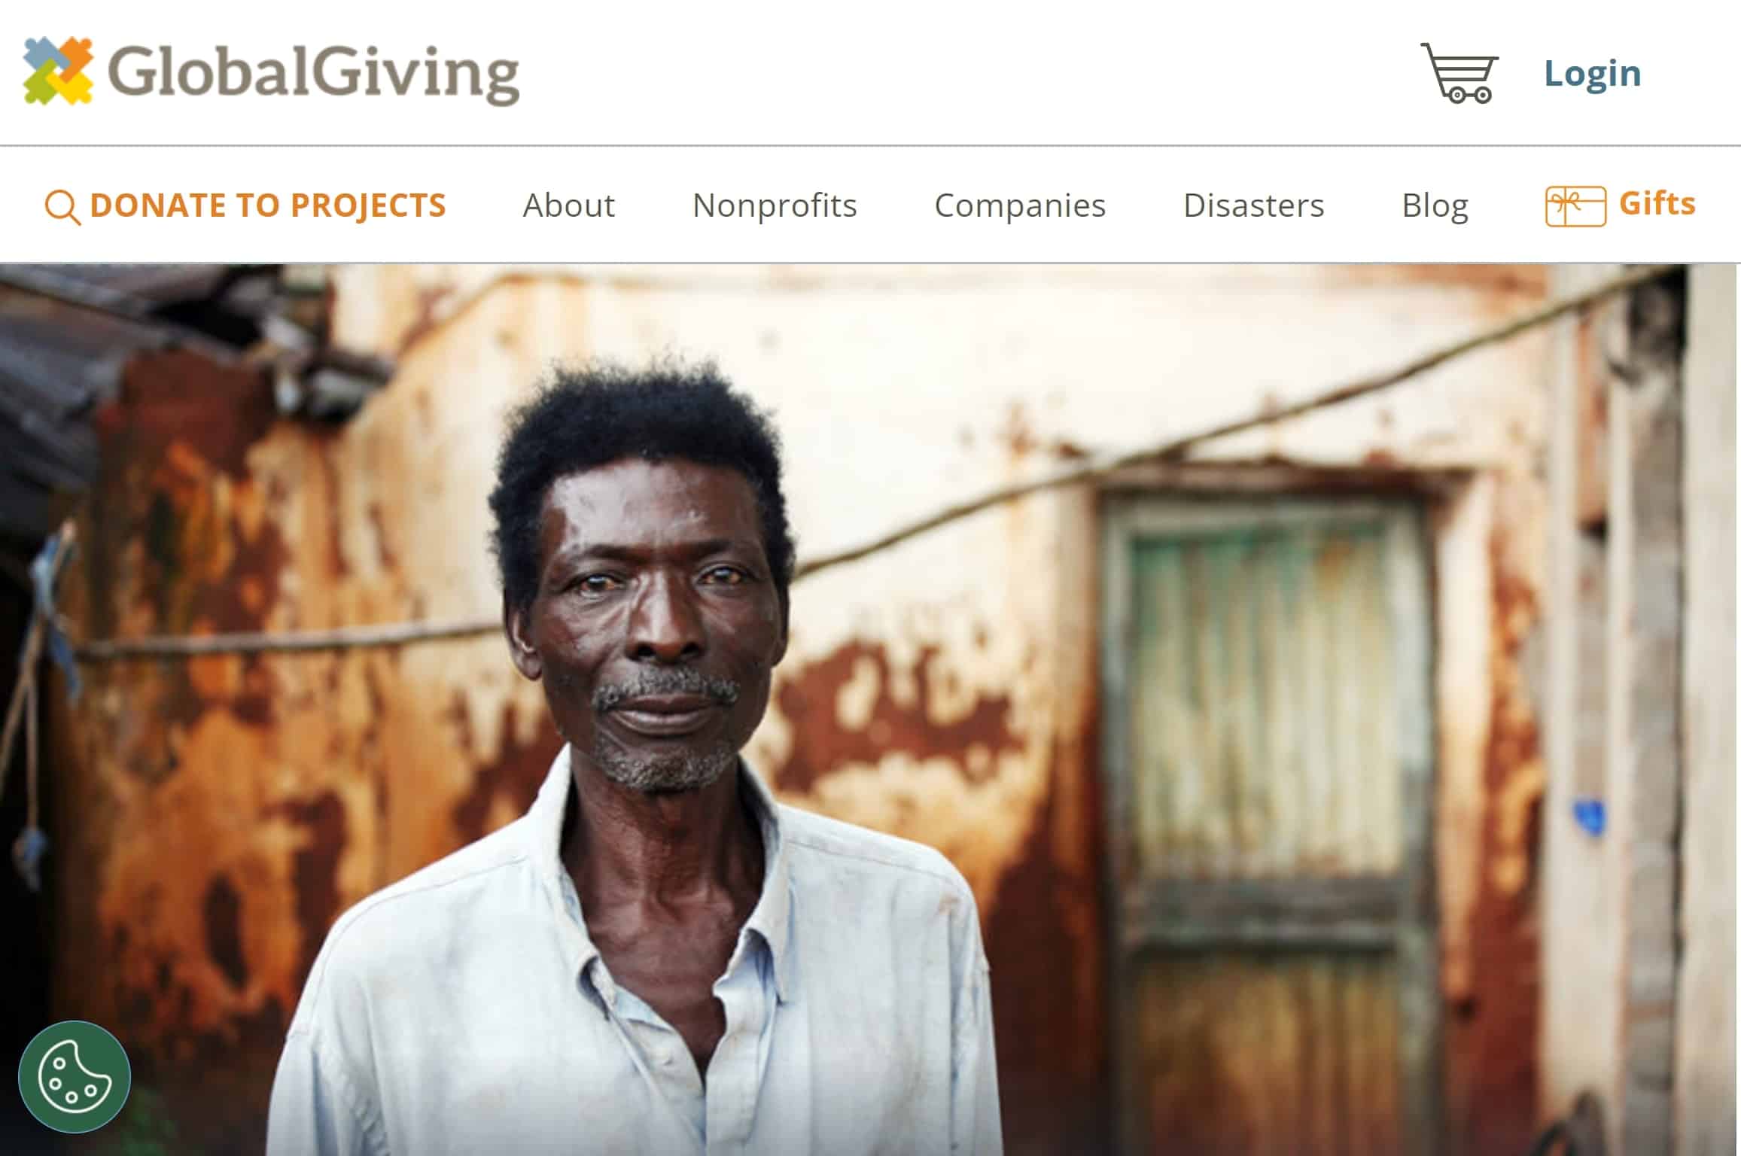
Task: Go to the Blog page
Action: [x=1435, y=205]
